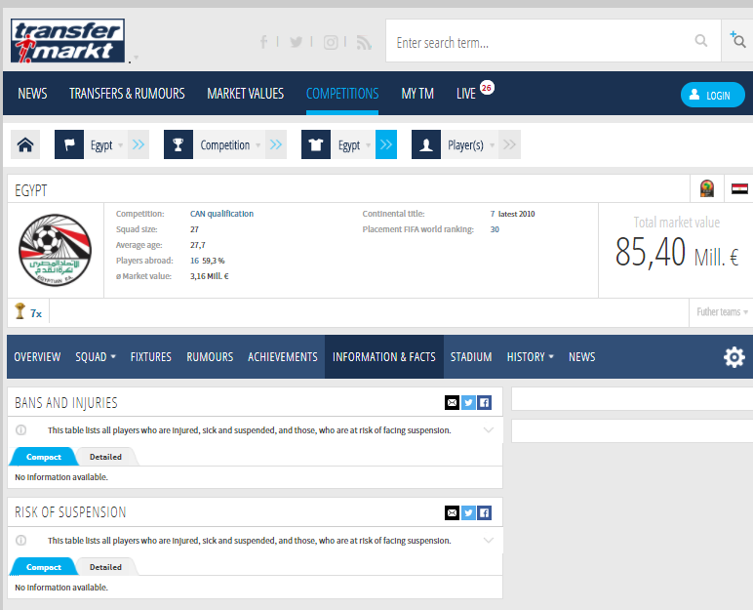This screenshot has width=753, height=610.
Task: Open dropdown arrow beside Transfermarkt logo
Action: (137, 58)
